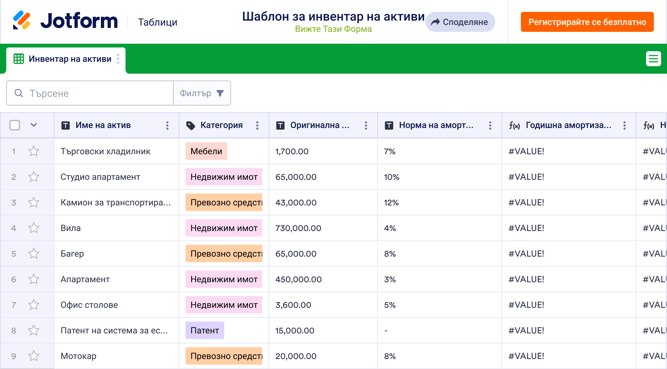This screenshot has width=667, height=369.
Task: Click the Търсене search field
Action: tap(94, 93)
